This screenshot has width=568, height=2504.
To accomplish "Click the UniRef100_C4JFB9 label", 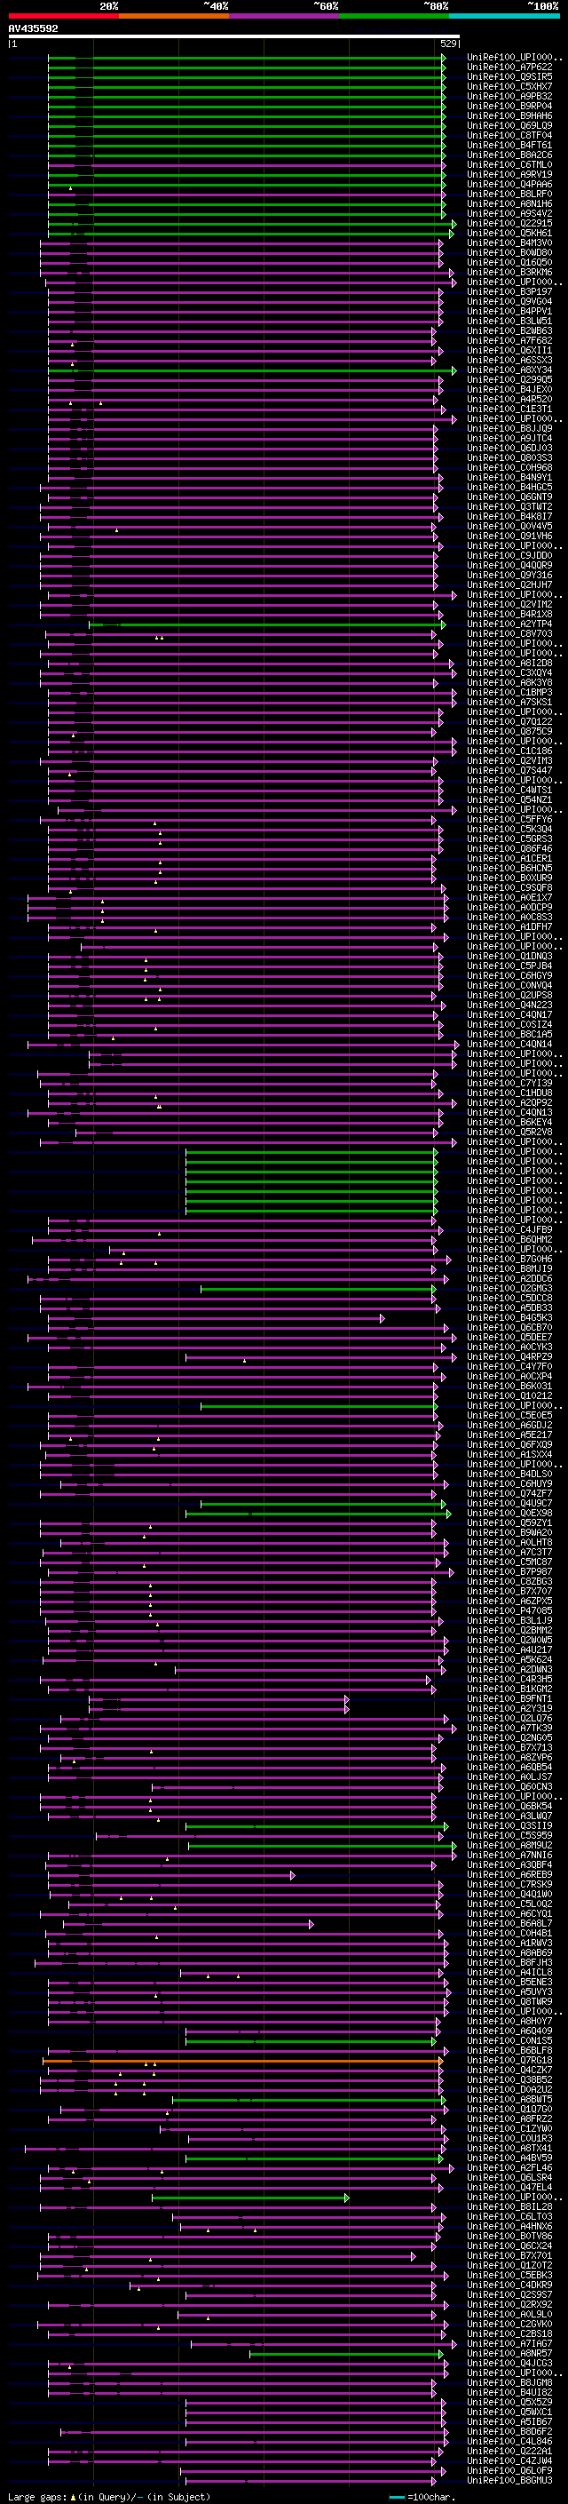I will click(509, 1229).
